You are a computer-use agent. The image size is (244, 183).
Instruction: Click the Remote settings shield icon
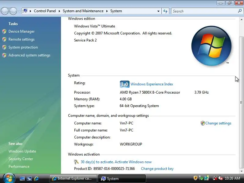point(4,39)
